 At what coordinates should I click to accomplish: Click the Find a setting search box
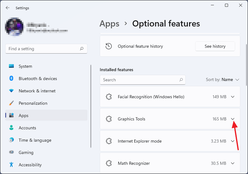click(43, 49)
